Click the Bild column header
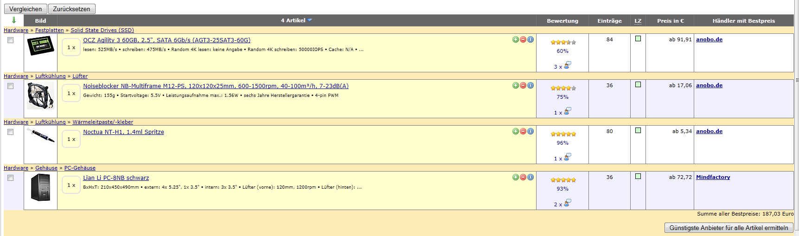 (41, 21)
